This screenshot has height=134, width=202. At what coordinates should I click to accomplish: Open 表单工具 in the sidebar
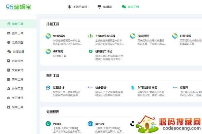coord(18,79)
